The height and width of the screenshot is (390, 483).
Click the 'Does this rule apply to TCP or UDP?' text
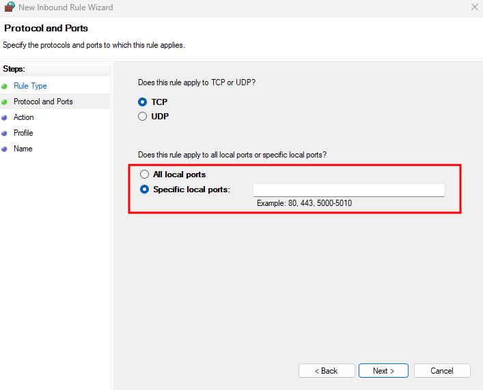click(x=197, y=82)
